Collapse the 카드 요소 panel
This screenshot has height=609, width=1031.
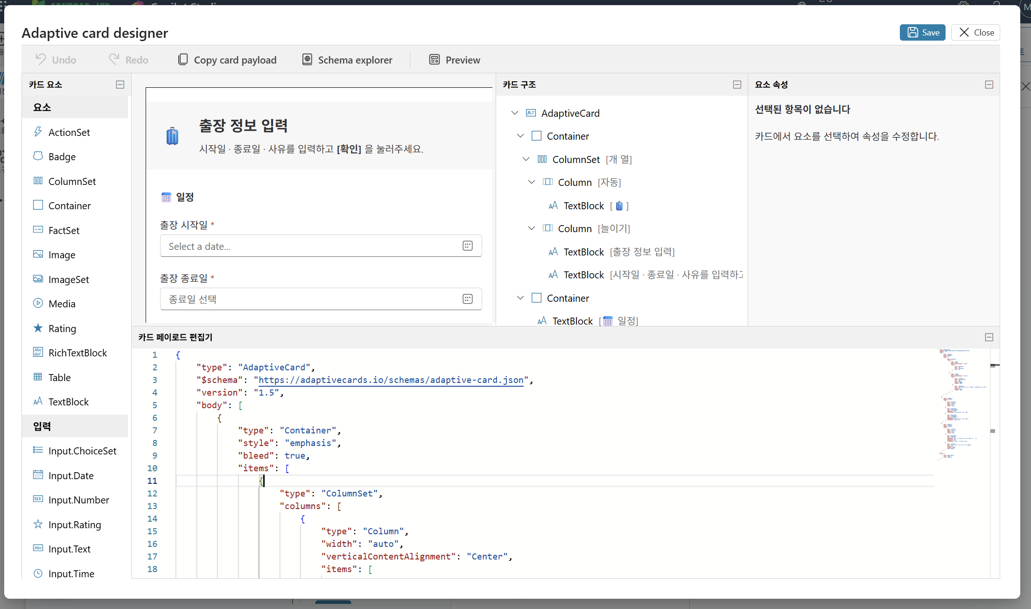tap(120, 85)
